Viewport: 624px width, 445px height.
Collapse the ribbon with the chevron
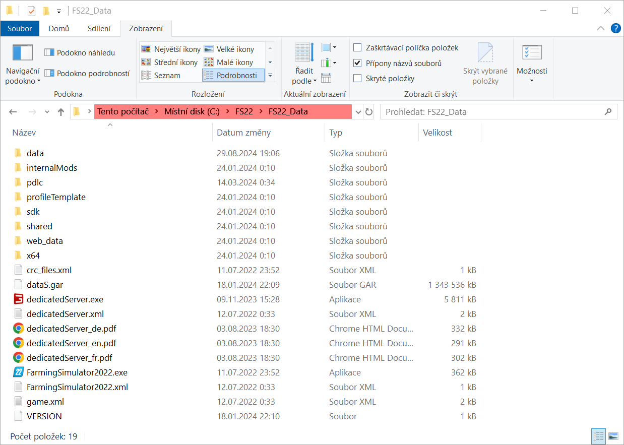point(600,29)
